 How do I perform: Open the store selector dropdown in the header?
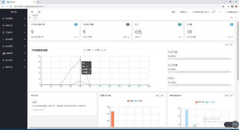tap(200, 12)
